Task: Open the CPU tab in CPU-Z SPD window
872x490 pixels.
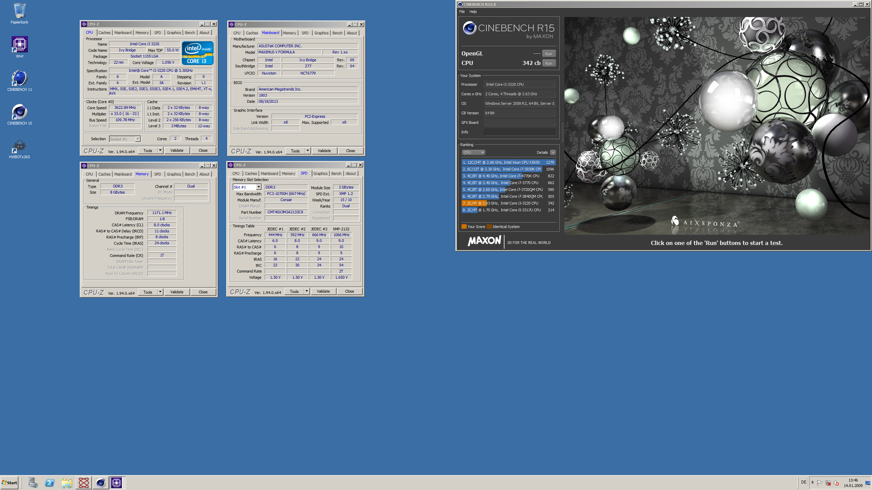Action: pyautogui.click(x=236, y=174)
